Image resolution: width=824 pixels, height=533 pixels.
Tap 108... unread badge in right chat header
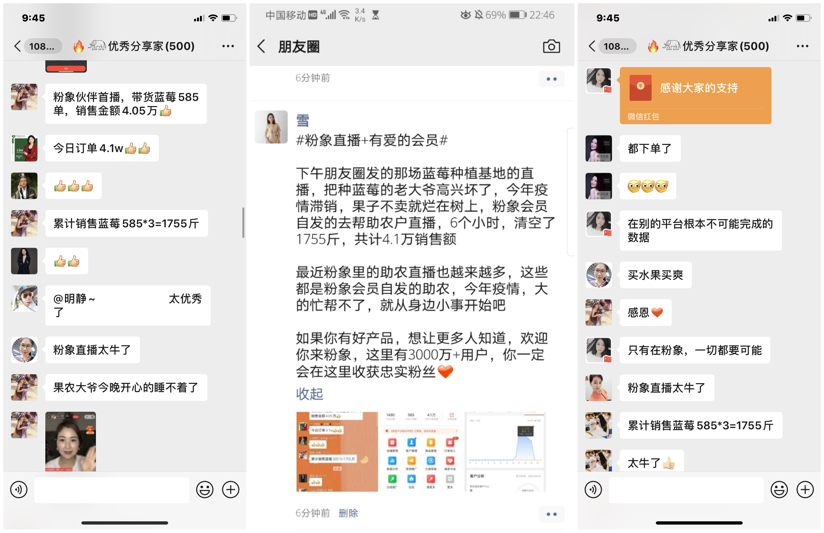pos(618,46)
